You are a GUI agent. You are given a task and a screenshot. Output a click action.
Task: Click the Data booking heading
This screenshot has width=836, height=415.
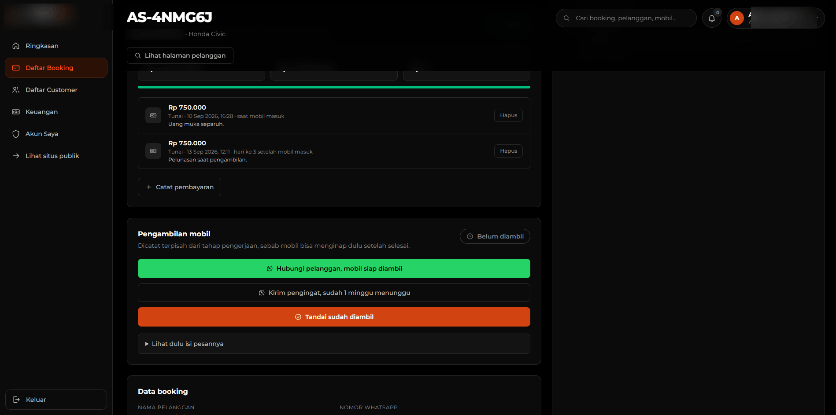coord(163,391)
